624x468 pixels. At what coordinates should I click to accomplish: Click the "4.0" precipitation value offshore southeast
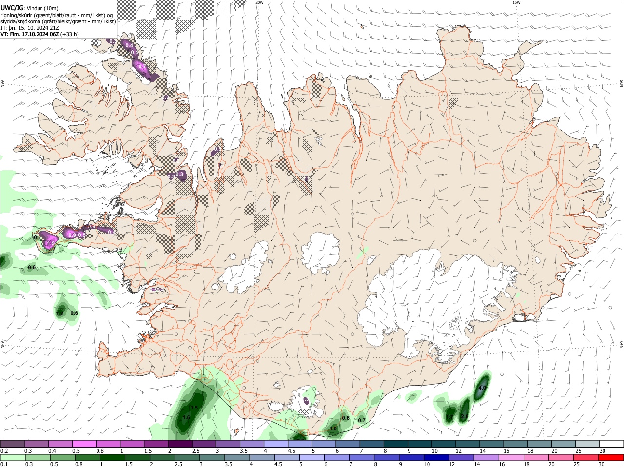click(x=482, y=388)
